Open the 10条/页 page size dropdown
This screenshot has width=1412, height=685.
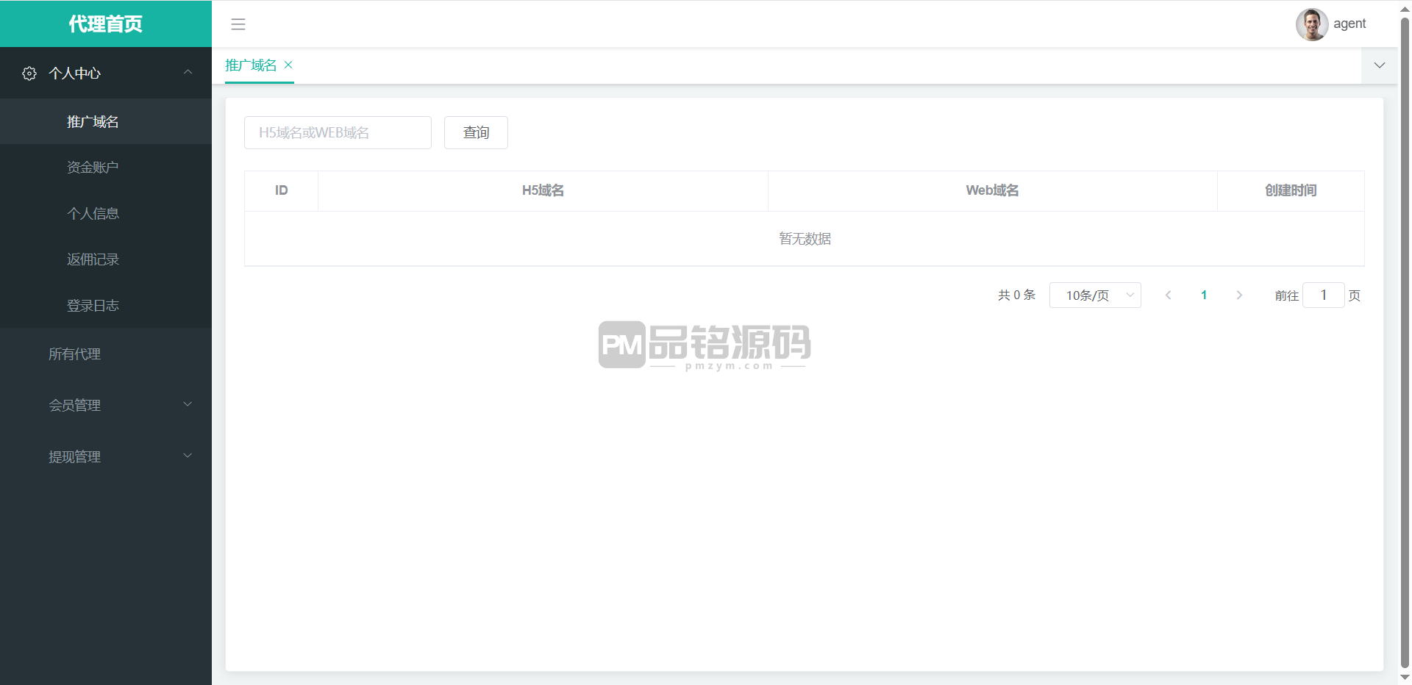[1095, 295]
